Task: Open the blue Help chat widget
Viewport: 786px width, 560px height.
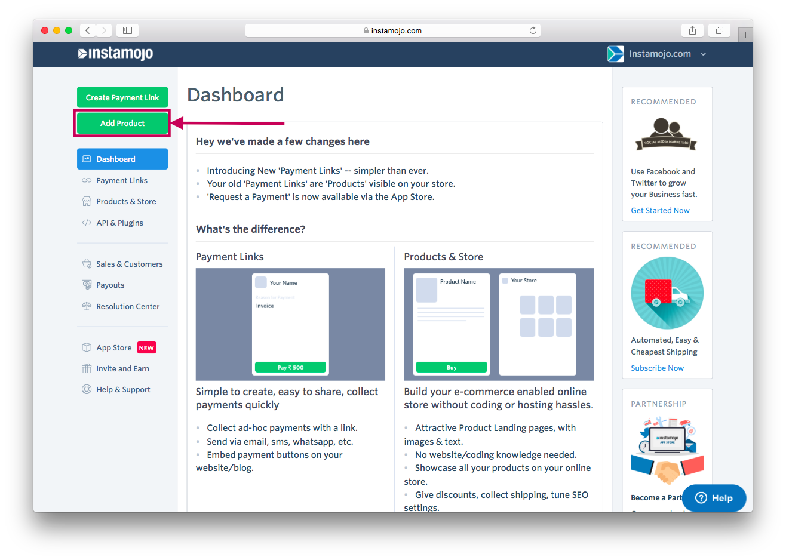Action: click(714, 498)
